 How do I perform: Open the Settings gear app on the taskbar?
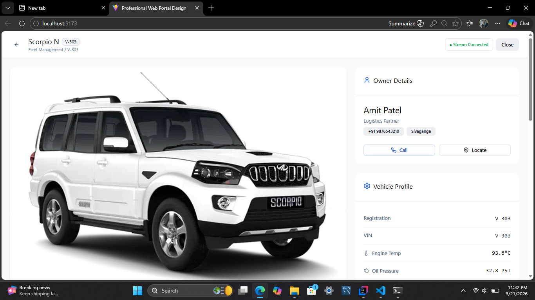[x=329, y=291]
